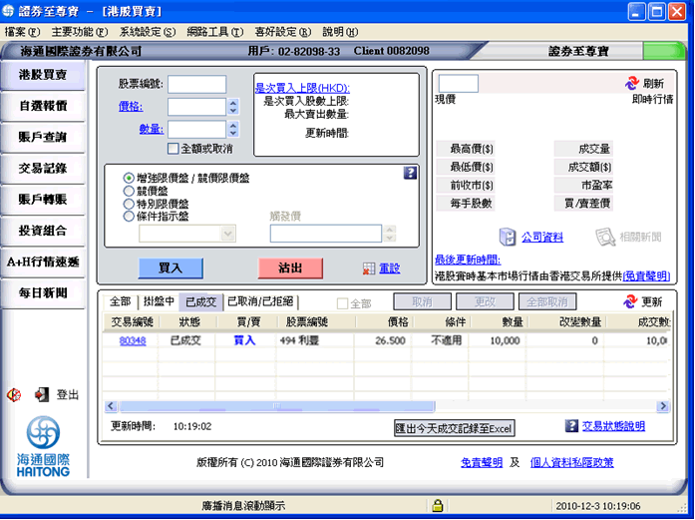Click the padlock icon in status bar
Viewport: 695px width, 520px height.
[x=438, y=505]
